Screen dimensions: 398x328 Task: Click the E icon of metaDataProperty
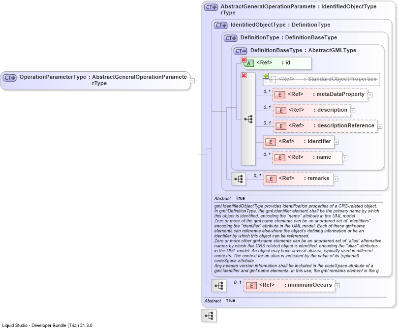pyautogui.click(x=280, y=95)
